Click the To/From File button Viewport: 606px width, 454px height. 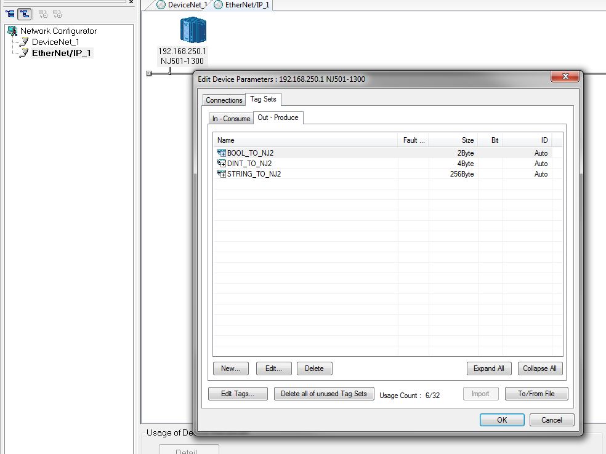coord(536,394)
